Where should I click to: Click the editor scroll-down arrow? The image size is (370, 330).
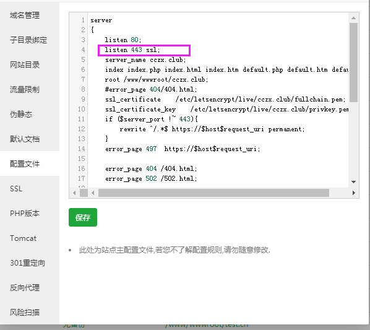click(353, 182)
